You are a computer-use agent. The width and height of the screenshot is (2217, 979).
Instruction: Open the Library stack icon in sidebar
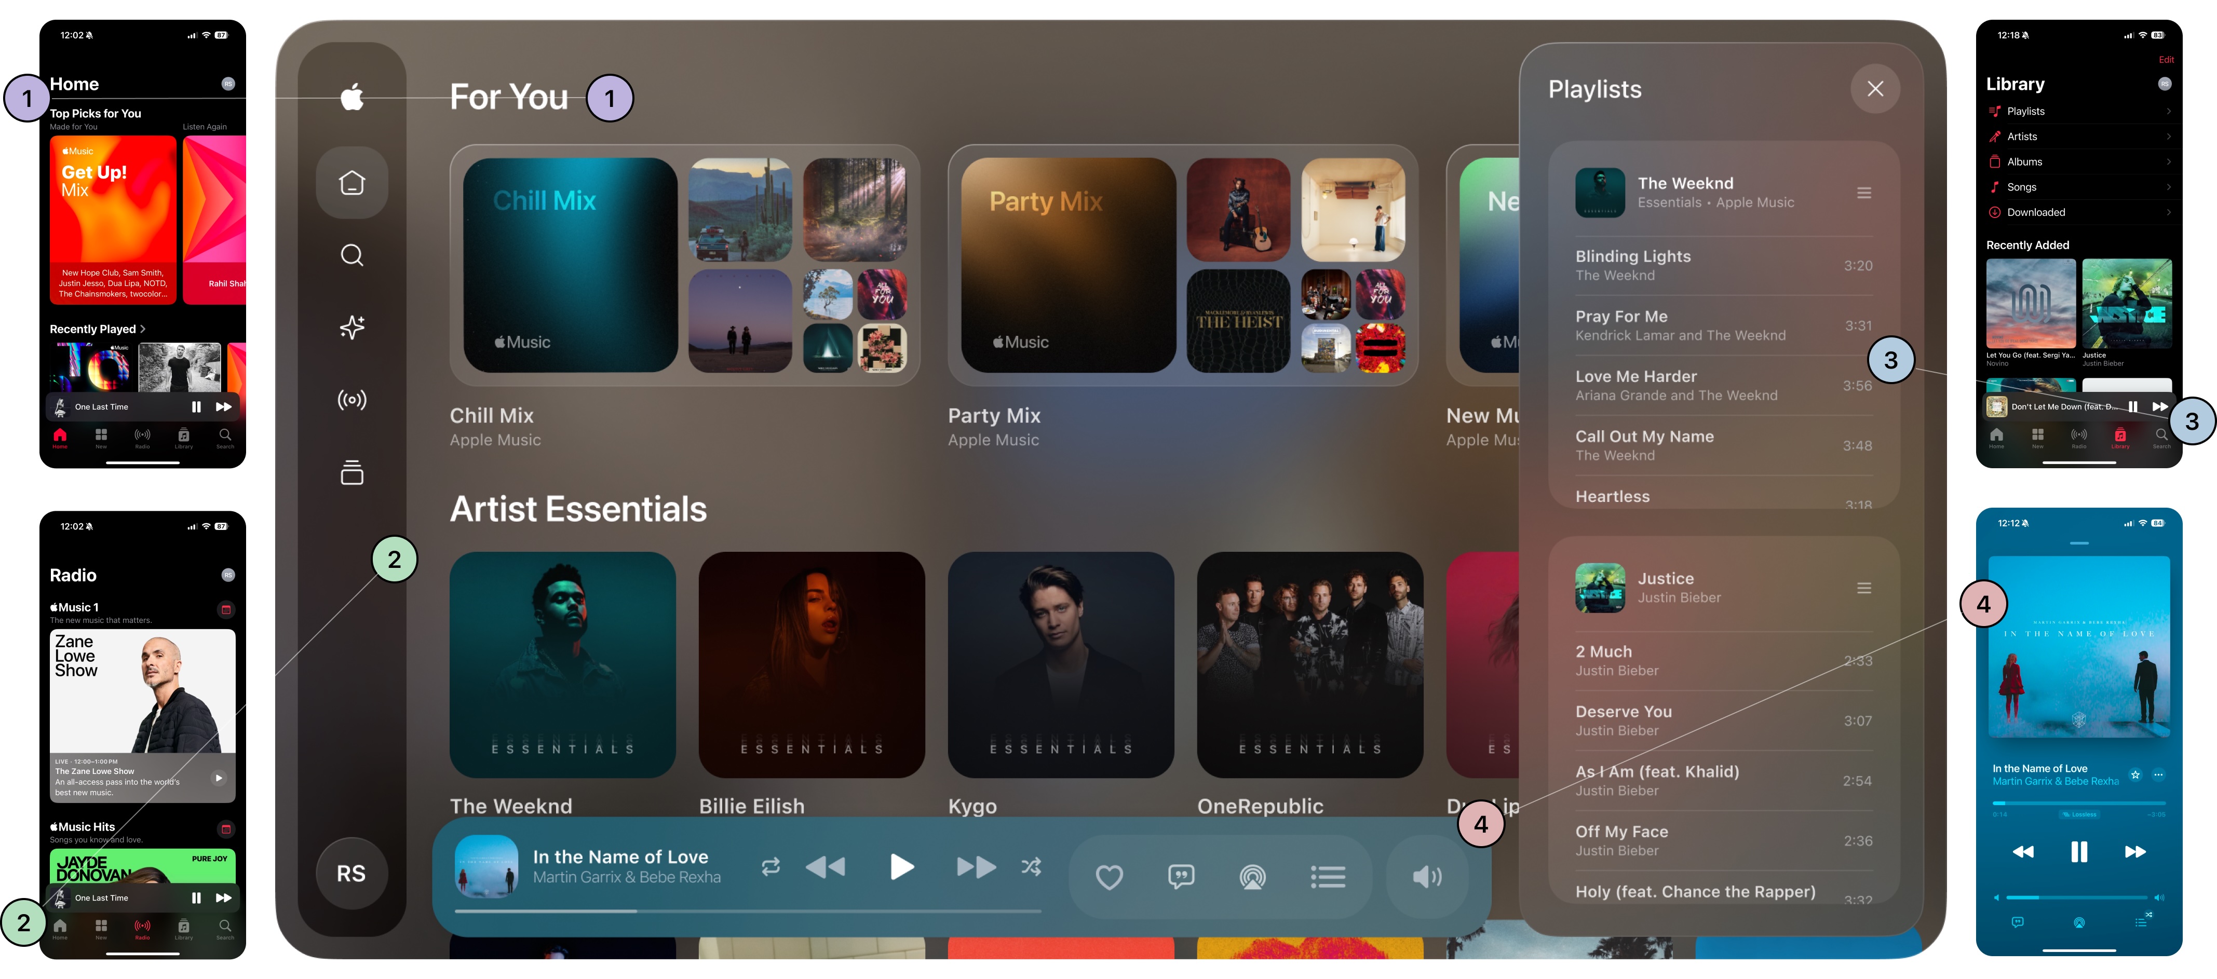(352, 472)
